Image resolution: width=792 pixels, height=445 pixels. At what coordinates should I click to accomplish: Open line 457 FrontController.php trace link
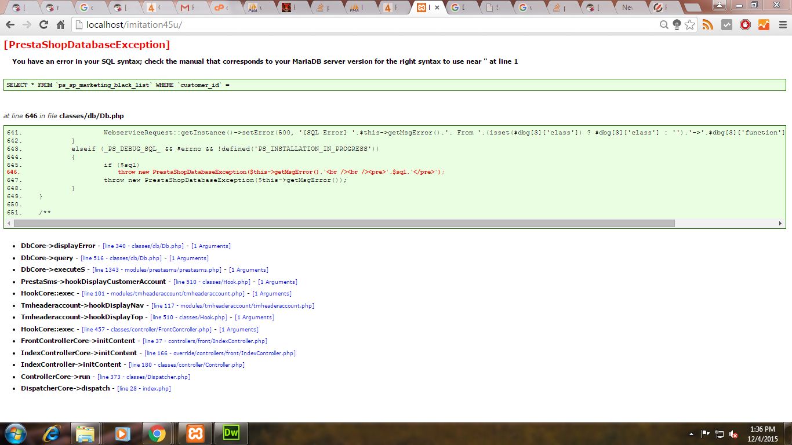[x=147, y=330]
